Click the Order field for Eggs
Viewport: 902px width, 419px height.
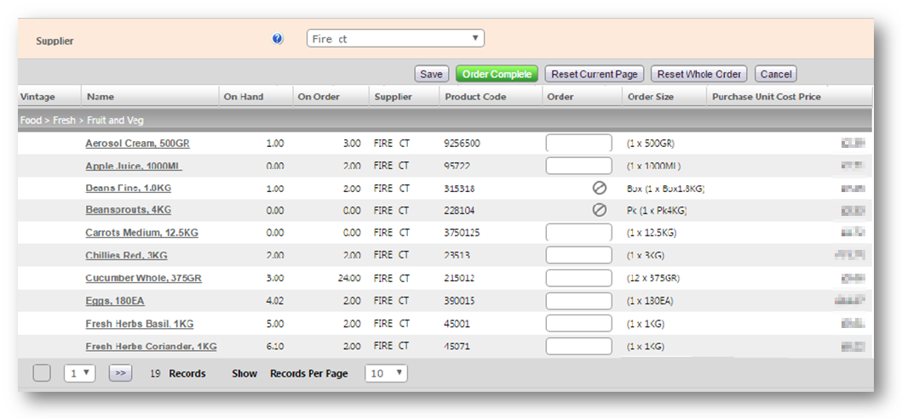(578, 301)
